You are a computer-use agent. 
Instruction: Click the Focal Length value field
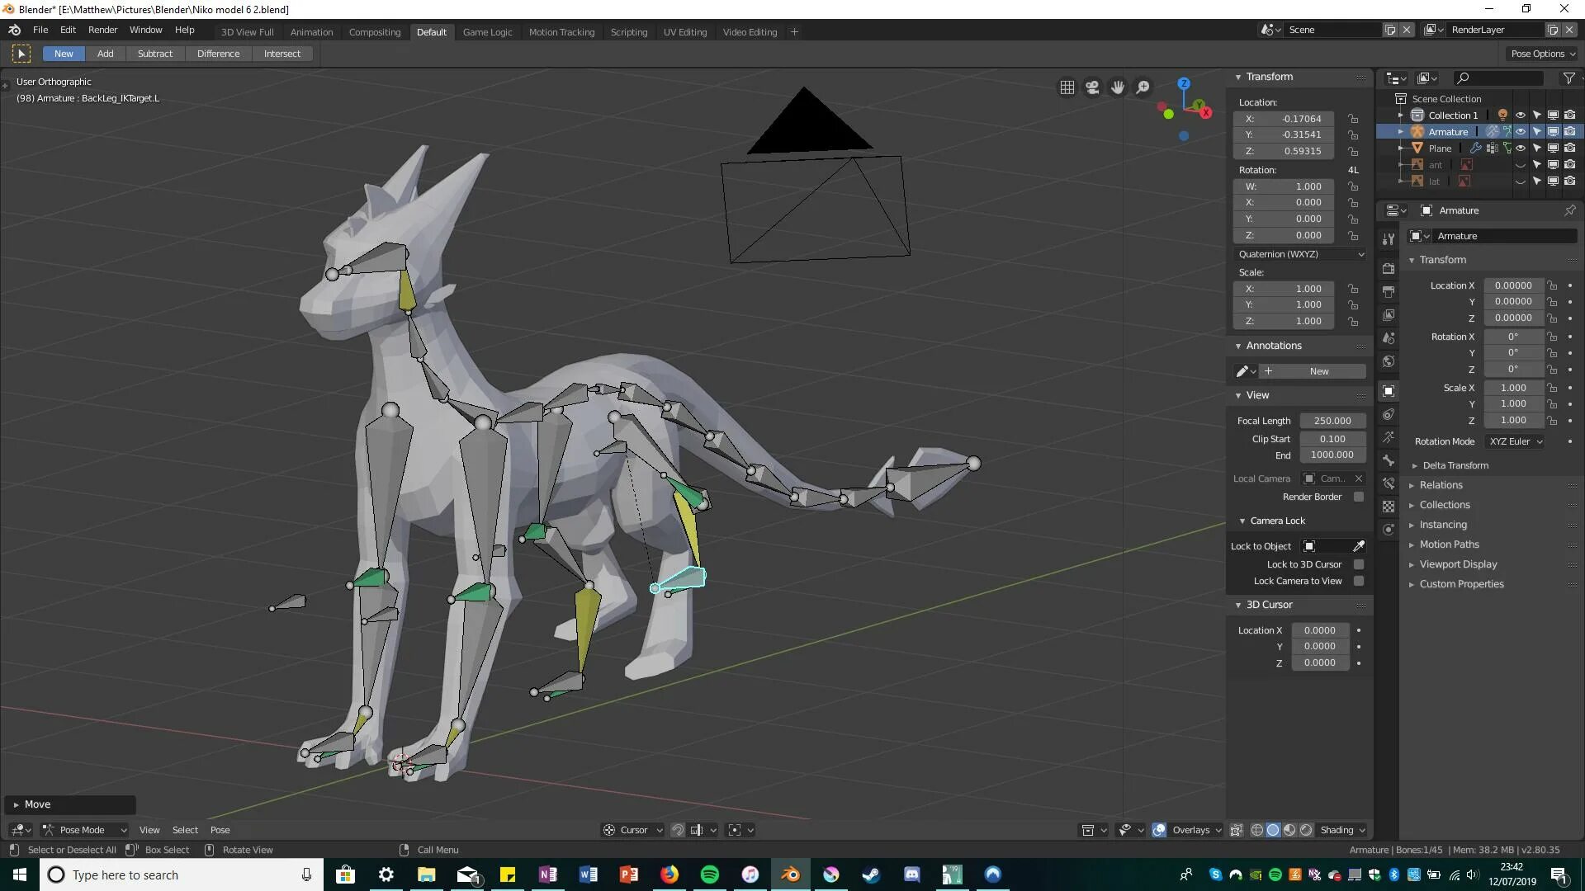point(1332,421)
